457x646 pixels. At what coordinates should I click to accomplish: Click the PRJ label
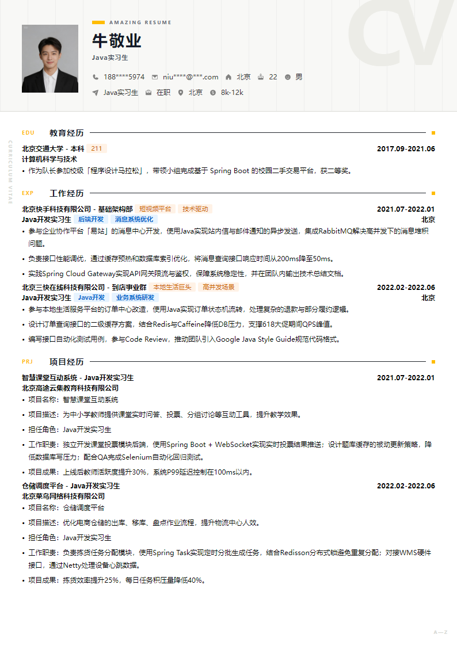pos(27,362)
